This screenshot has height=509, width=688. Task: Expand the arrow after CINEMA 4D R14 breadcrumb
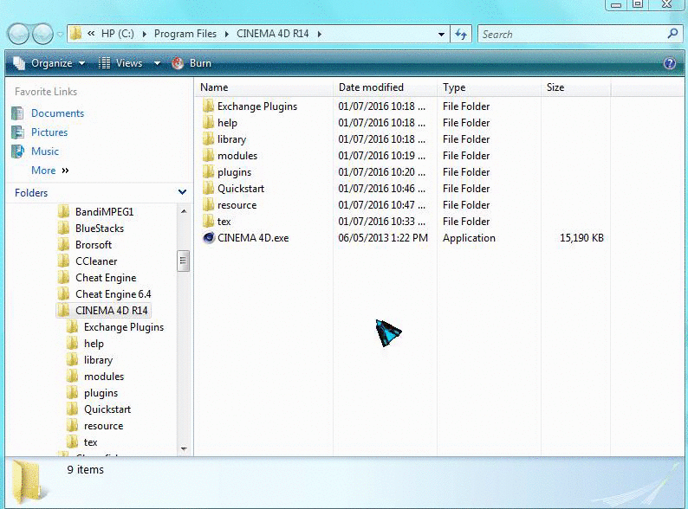pos(319,34)
